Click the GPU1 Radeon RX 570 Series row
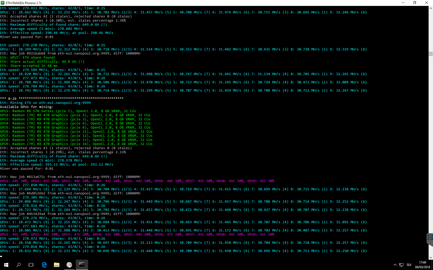Viewport: 433px width, 270px height. click(68, 111)
